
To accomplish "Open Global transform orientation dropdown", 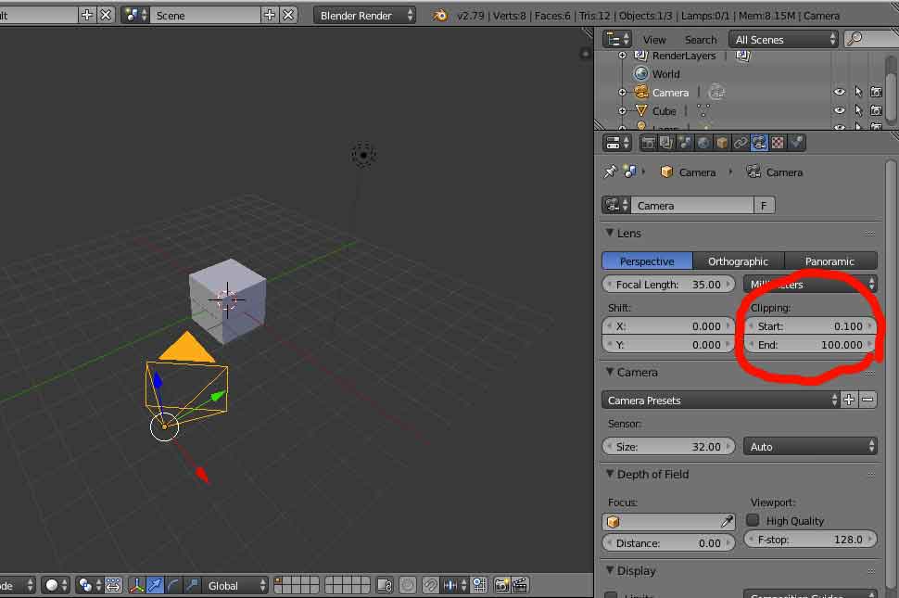I will pyautogui.click(x=235, y=585).
